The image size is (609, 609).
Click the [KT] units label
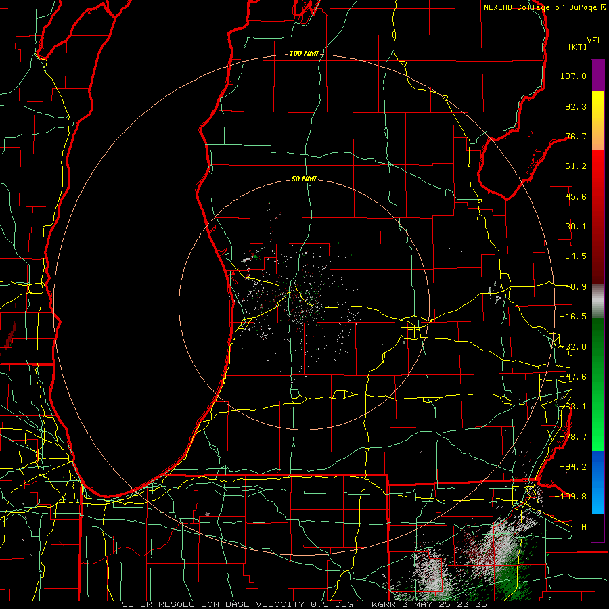[577, 47]
